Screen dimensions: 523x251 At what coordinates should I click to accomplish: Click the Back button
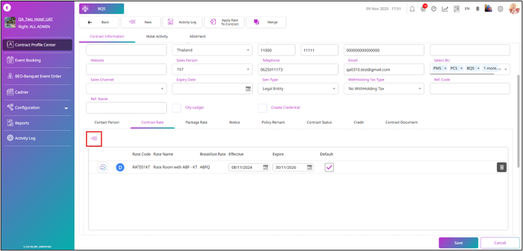pyautogui.click(x=99, y=22)
